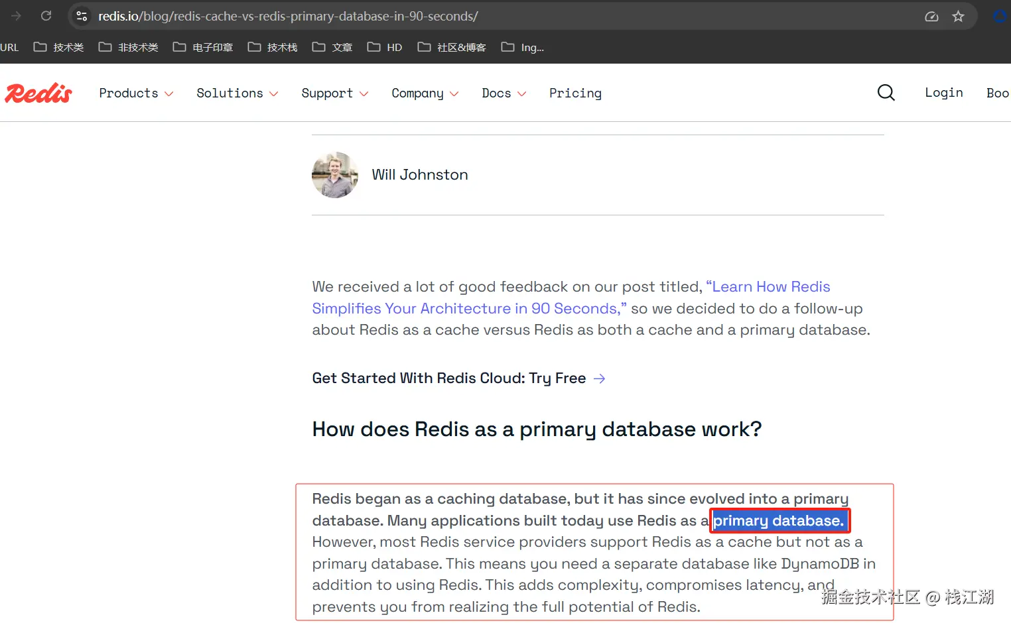The image size is (1011, 623).
Task: Open the Docs navigation menu
Action: tap(504, 93)
